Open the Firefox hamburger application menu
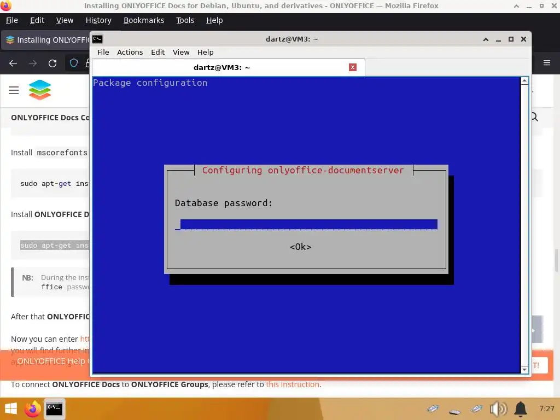The image size is (560, 420). [x=546, y=63]
